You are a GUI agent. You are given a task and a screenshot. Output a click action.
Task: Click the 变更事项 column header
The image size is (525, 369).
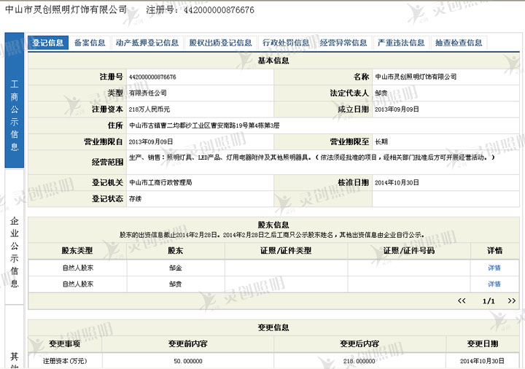pyautogui.click(x=65, y=344)
